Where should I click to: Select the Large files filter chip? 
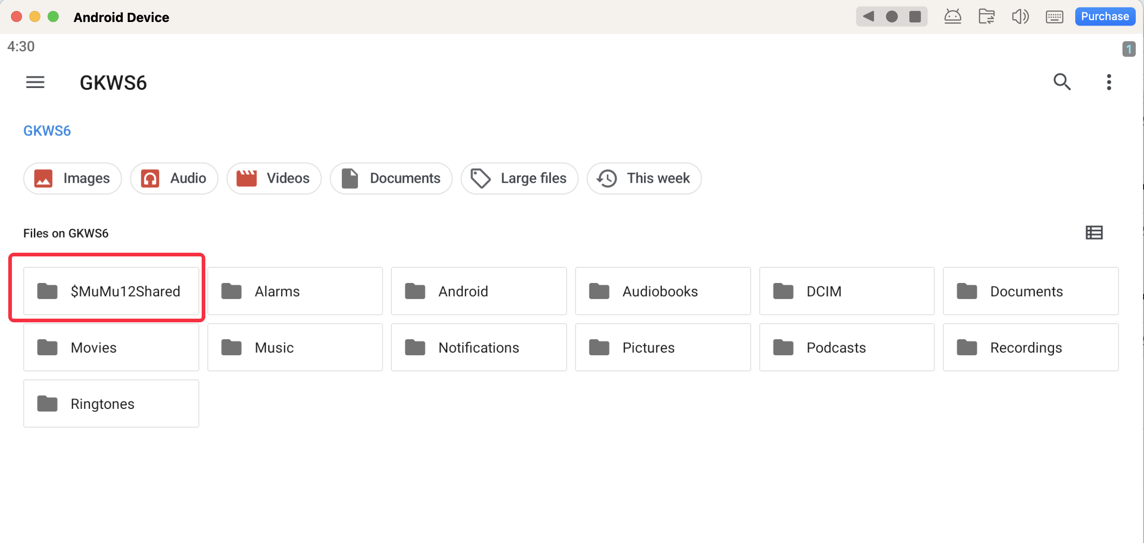click(x=519, y=179)
